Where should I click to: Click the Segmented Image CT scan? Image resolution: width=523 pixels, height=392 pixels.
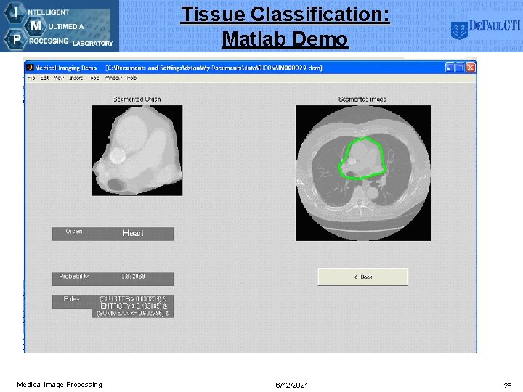tap(363, 173)
